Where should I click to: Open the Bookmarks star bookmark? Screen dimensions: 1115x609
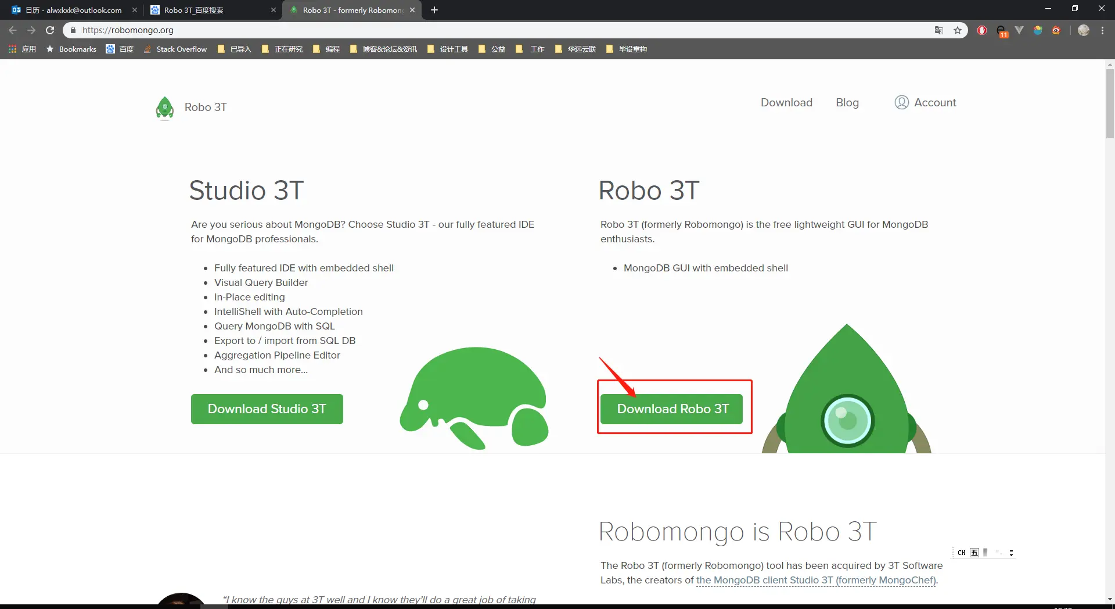tap(71, 49)
